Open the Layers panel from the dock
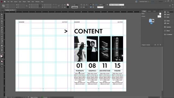Image resolution: width=174 pixels, height=98 pixels. [168, 14]
